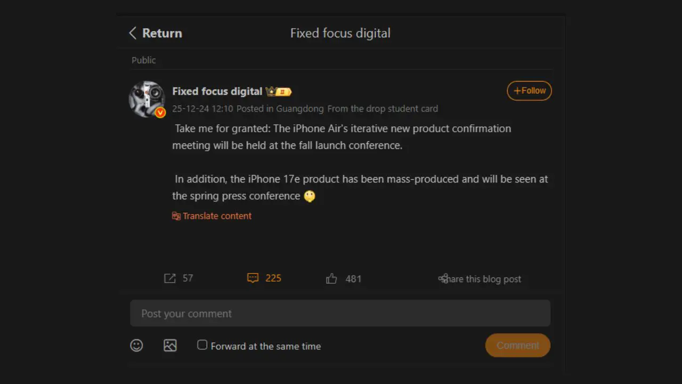This screenshot has width=682, height=384.
Task: Click the share network icon next to 'Share this blog post'
Action: [444, 278]
